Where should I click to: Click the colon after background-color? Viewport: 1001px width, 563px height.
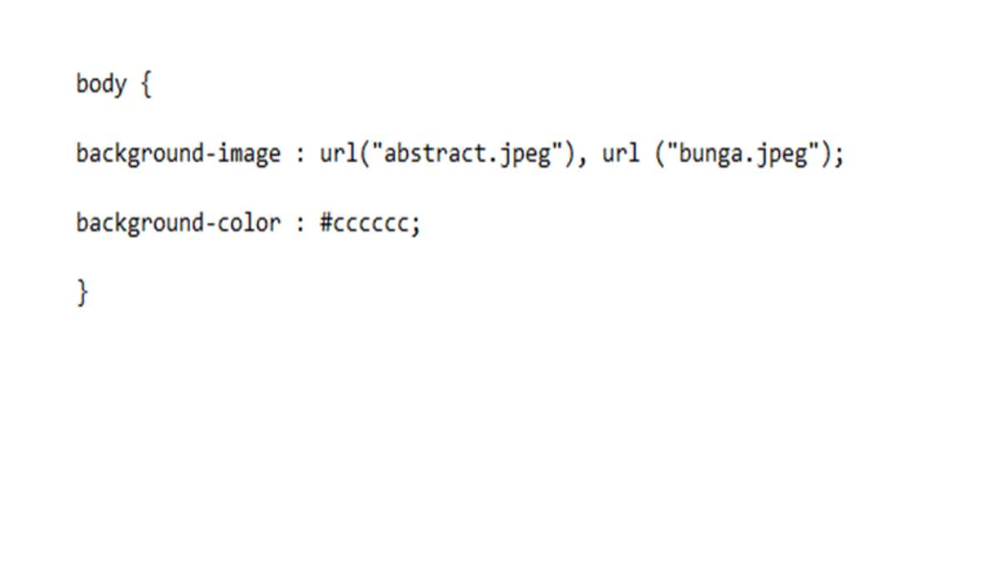(x=300, y=225)
